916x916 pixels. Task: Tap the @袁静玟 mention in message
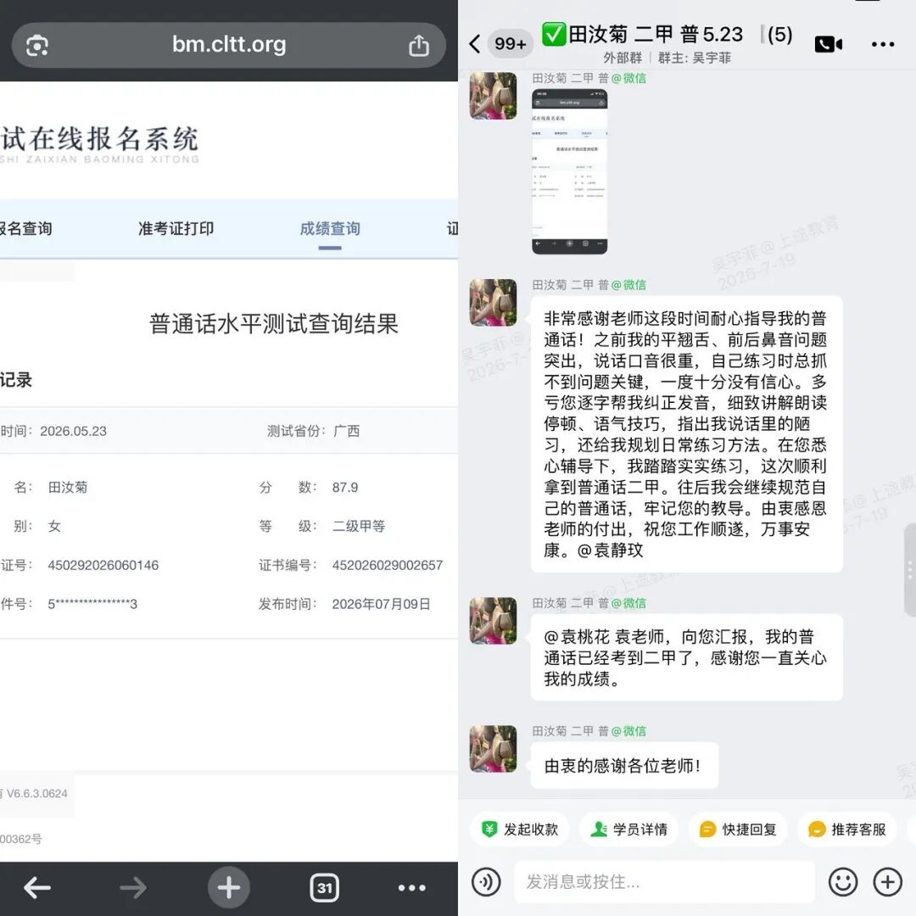click(610, 550)
